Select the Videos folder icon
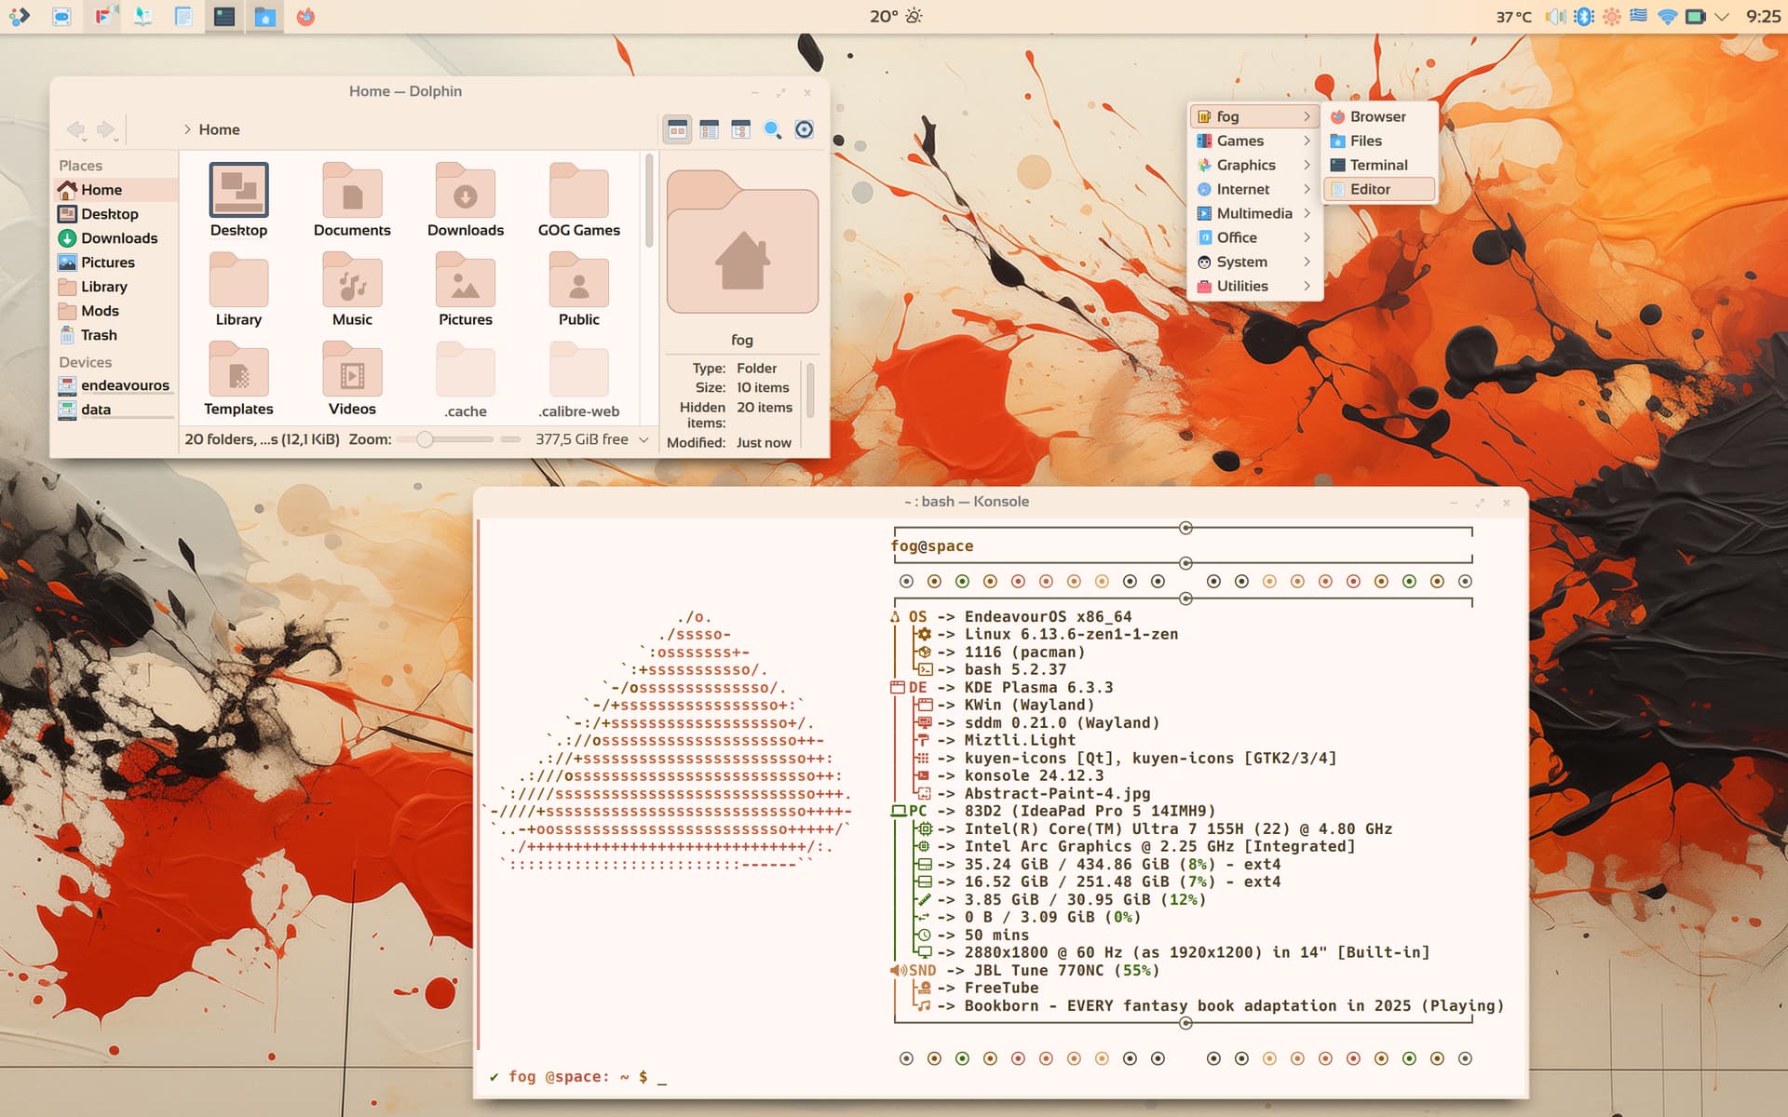 (x=352, y=369)
